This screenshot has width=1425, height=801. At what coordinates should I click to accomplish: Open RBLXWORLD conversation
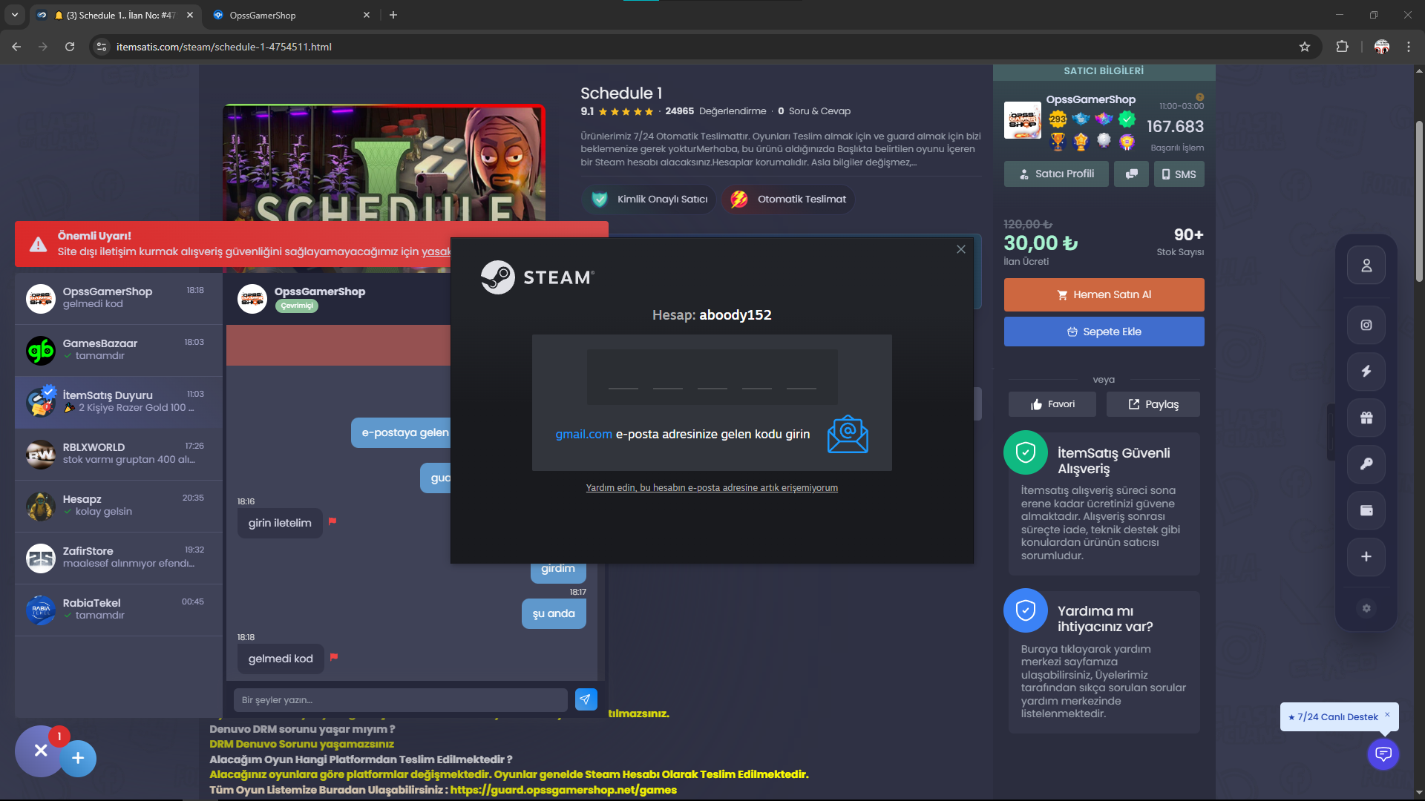click(x=119, y=454)
